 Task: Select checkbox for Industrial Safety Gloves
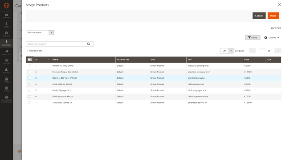pyautogui.click(x=30, y=66)
